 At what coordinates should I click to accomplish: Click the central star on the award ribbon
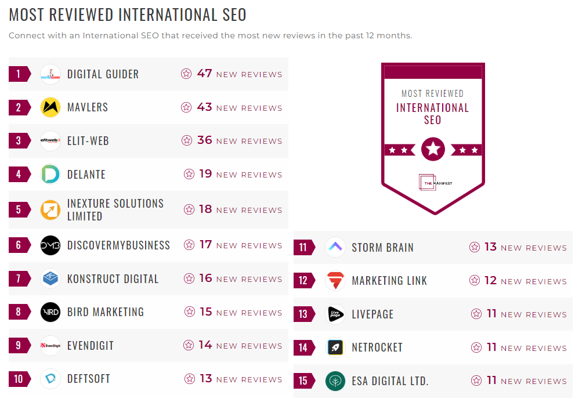click(433, 149)
